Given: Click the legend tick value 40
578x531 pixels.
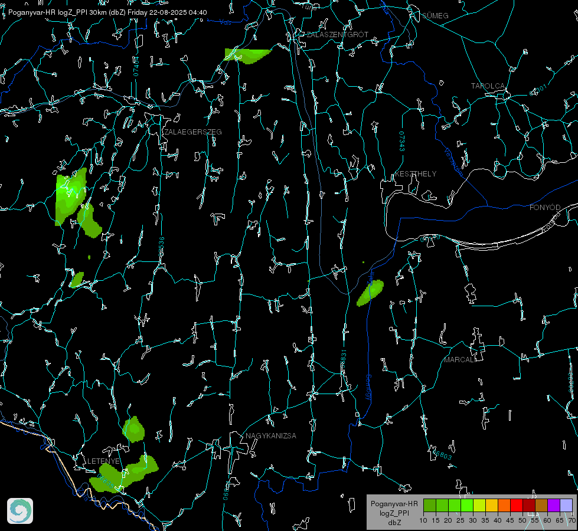Looking at the screenshot, I should tap(497, 520).
